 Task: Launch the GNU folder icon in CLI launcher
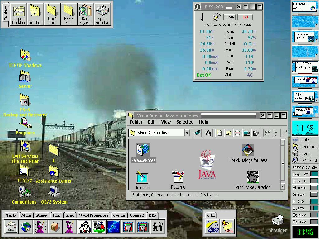[227, 227]
